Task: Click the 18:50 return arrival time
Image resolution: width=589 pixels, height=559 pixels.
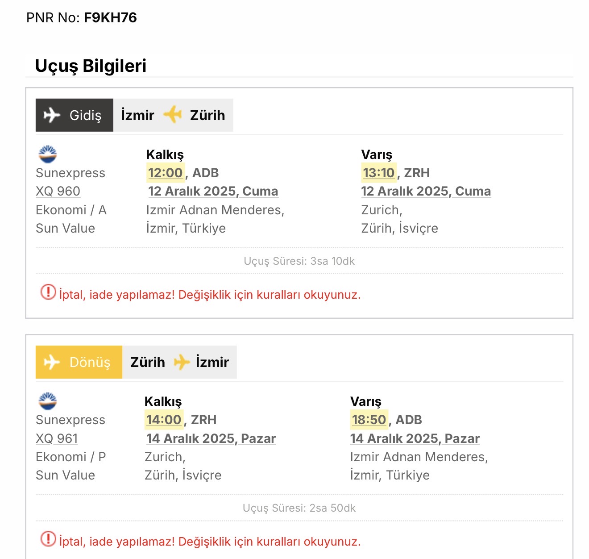Action: (x=369, y=420)
